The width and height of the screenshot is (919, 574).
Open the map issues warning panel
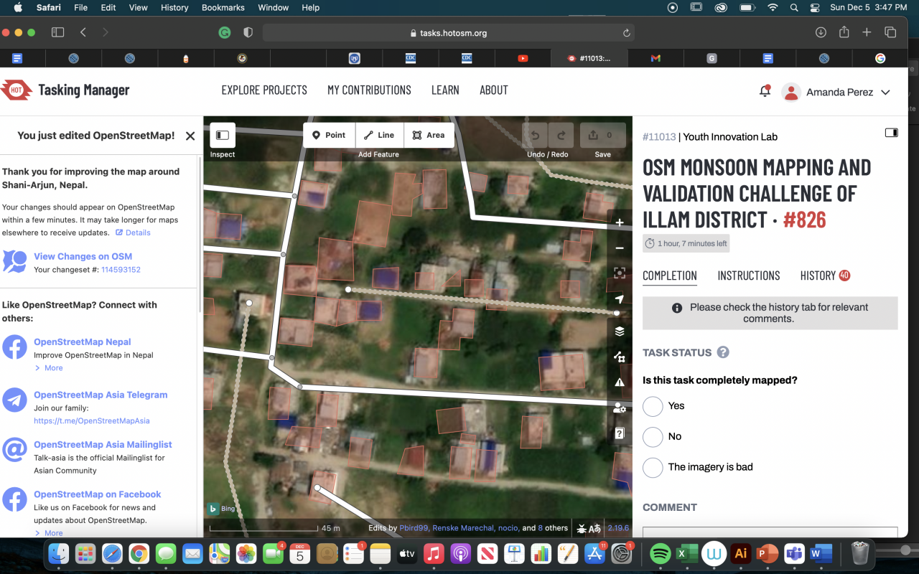tap(620, 382)
